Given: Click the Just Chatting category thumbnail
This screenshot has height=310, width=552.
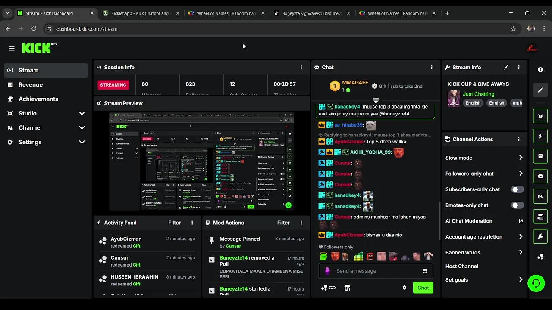Looking at the screenshot, I should click(454, 99).
